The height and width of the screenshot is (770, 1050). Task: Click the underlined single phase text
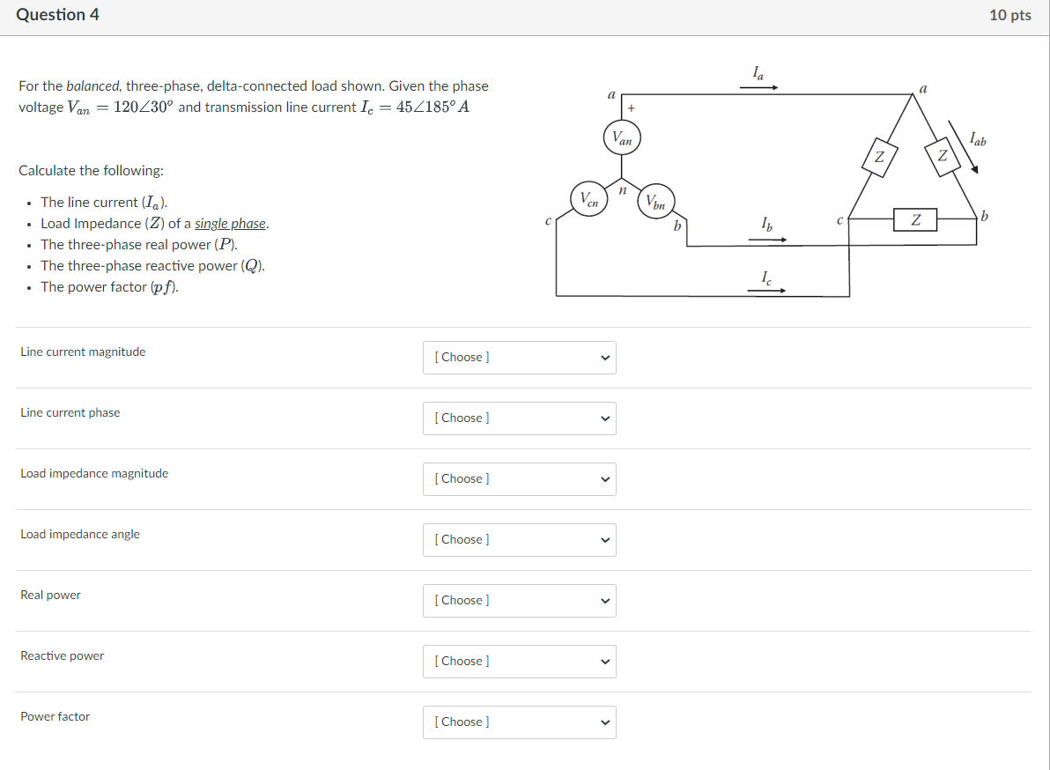tap(233, 223)
